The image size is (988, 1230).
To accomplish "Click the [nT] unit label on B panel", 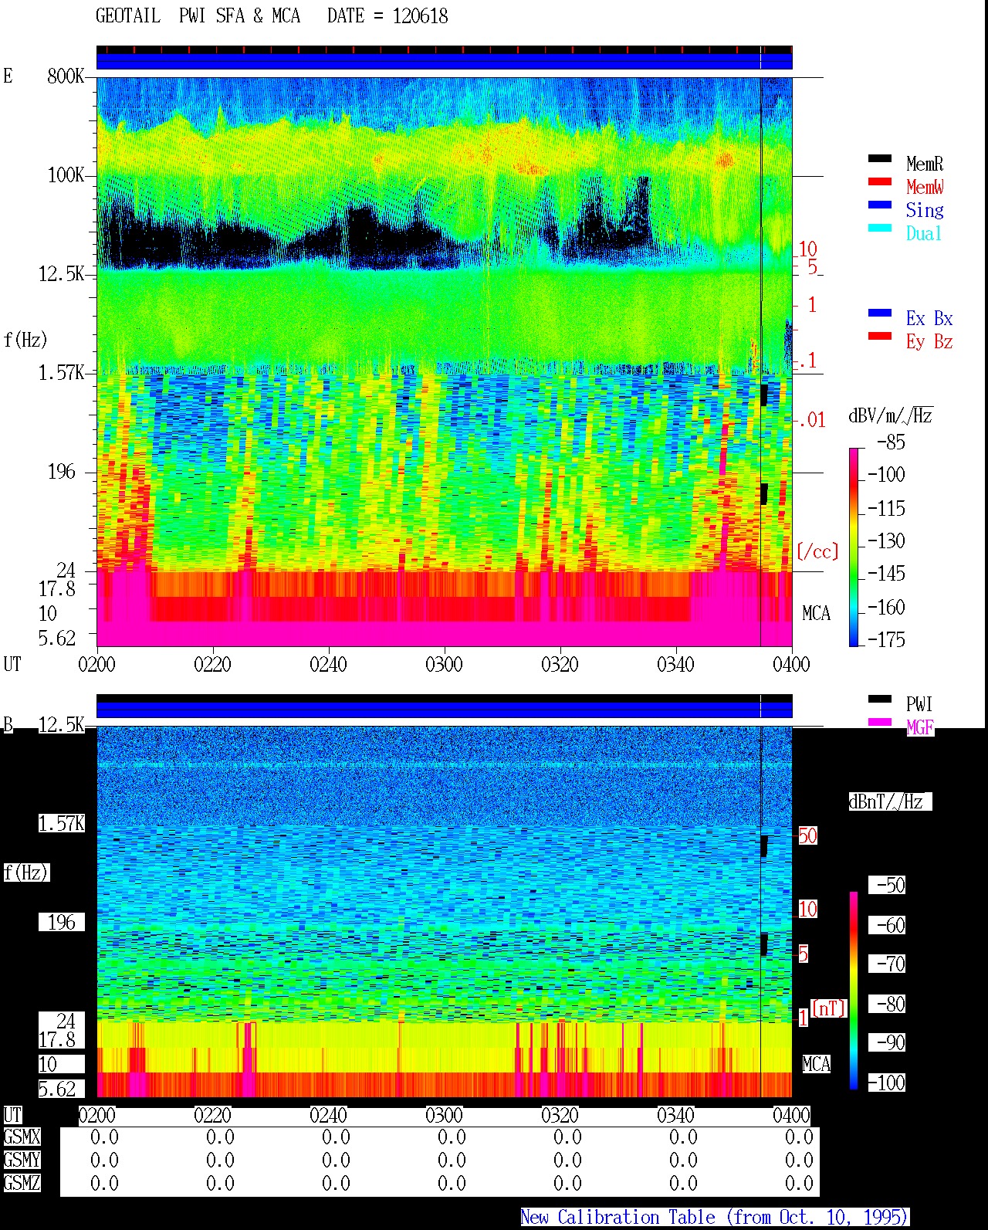I will [829, 1008].
